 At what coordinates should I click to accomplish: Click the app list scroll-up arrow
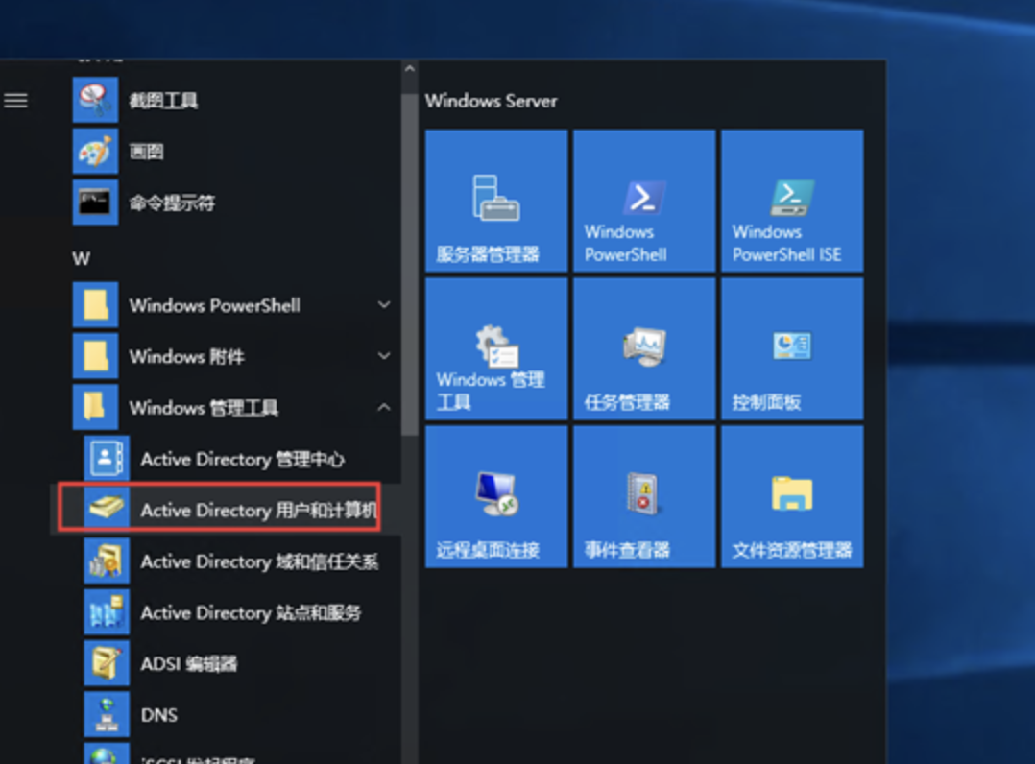pos(409,68)
